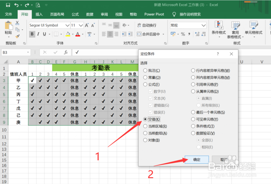Viewport: 271px width, 184px height.
Task: Click the formula bar input showing checkmark
Action: pos(105,52)
